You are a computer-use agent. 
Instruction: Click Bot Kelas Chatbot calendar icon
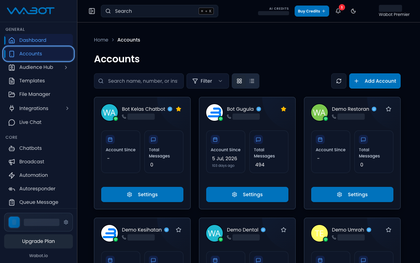[110, 139]
